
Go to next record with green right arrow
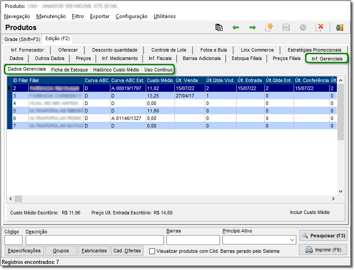253,27
